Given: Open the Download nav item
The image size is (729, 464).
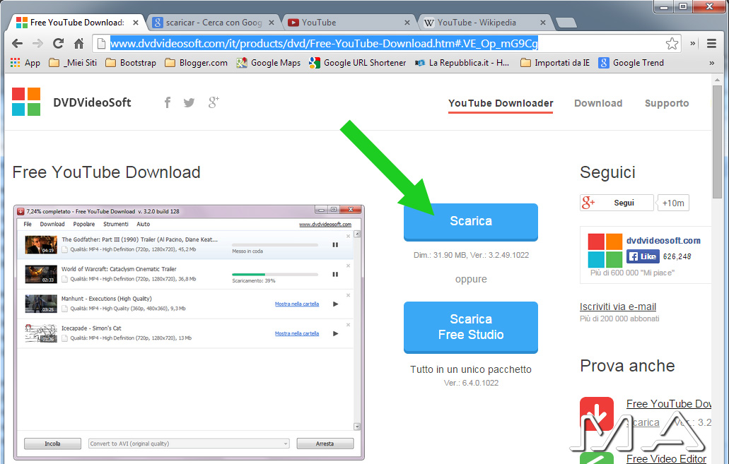Looking at the screenshot, I should tap(598, 104).
